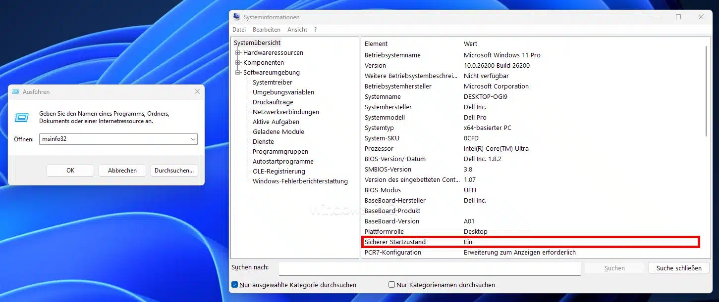Viewport: 719px width, 302px height.
Task: Close the Ausführen dialog with X
Action: (x=197, y=92)
